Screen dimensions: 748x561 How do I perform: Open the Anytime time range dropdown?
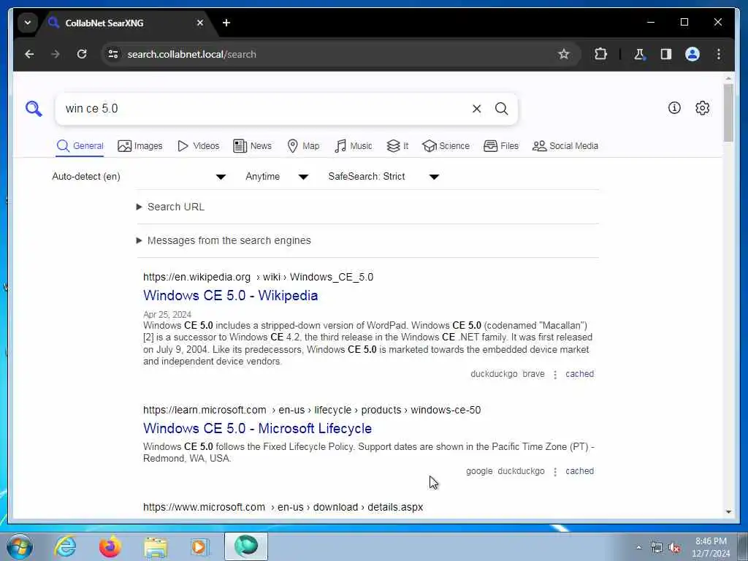point(277,177)
